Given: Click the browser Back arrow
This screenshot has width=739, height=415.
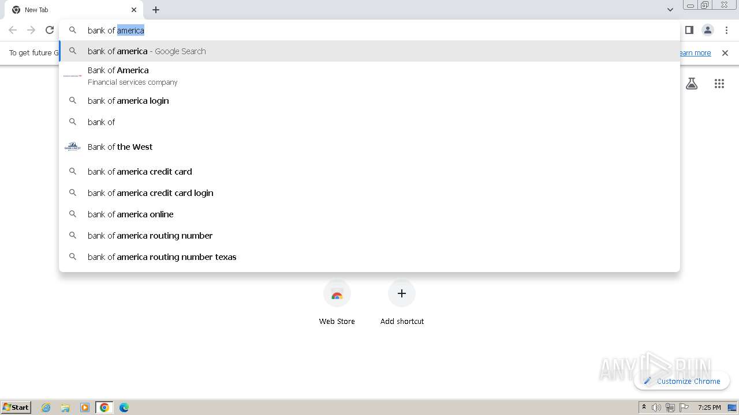Looking at the screenshot, I should point(13,30).
